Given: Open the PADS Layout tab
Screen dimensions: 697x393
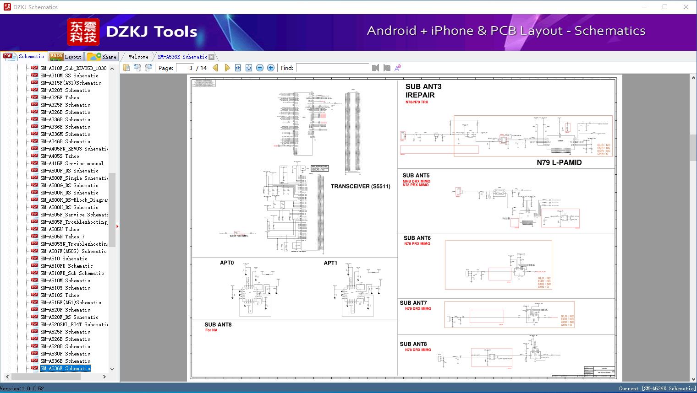Looking at the screenshot, I should [x=66, y=57].
